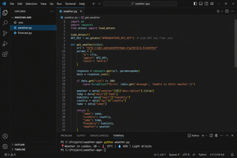Go forward with the right arrow

(99, 4)
